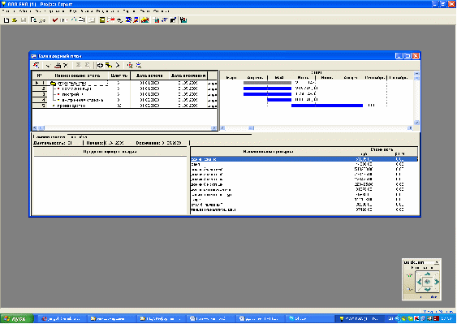Click the greyed-out save disk icon
457x324 pixels.
pyautogui.click(x=24, y=20)
